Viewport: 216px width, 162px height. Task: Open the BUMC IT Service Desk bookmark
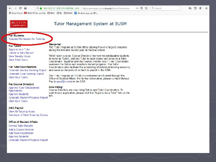pyautogui.click(x=35, y=13)
